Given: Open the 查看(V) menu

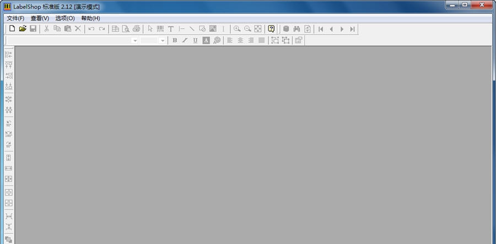Looking at the screenshot, I should click(x=40, y=18).
